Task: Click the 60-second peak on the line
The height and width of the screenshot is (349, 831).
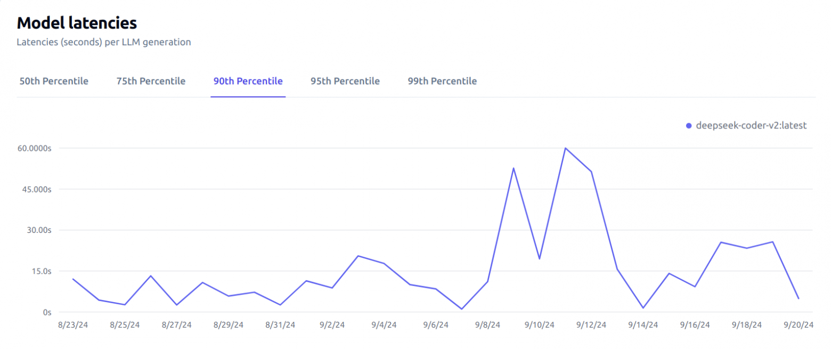Action: (565, 148)
